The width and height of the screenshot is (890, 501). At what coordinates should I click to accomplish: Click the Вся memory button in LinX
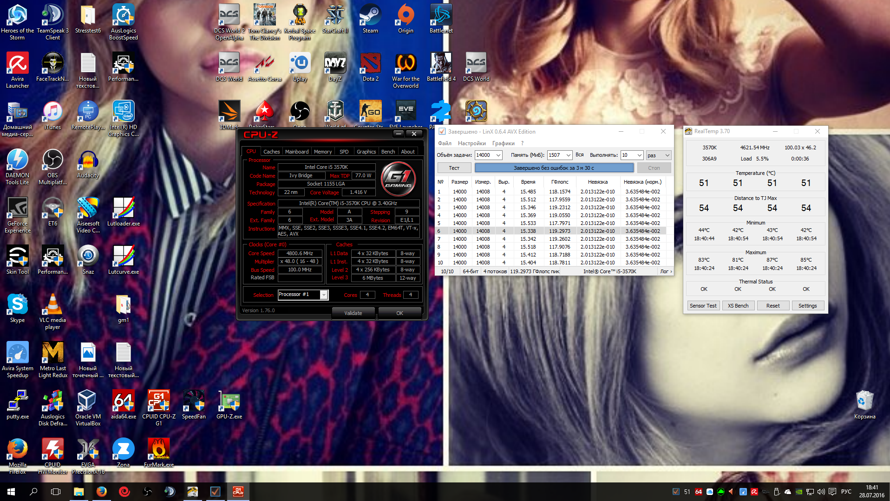580,155
